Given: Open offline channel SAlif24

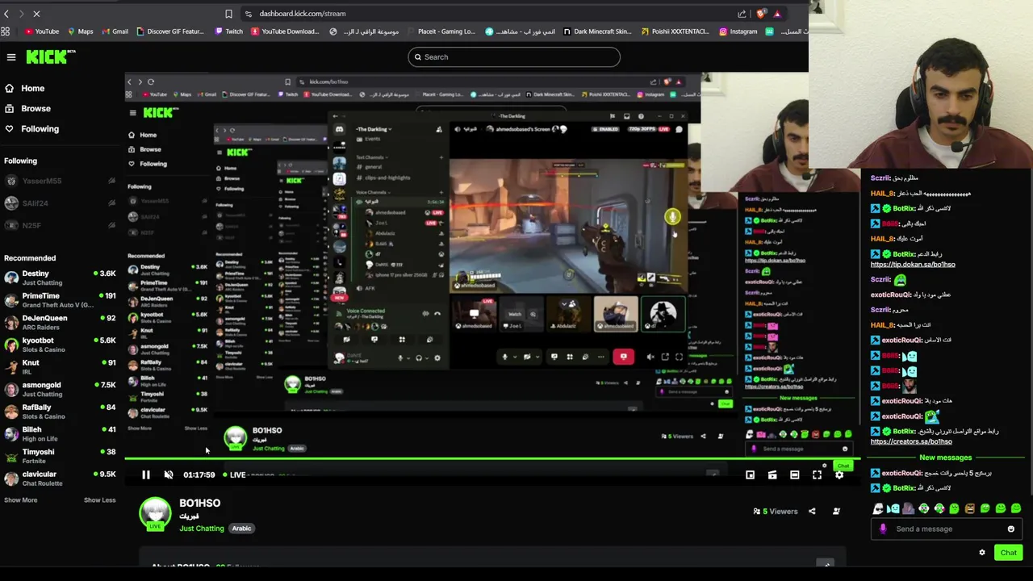Looking at the screenshot, I should 61,203.
